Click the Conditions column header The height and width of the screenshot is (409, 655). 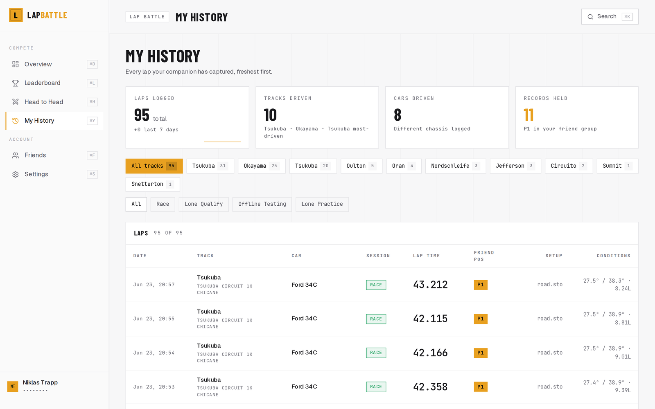(x=614, y=256)
